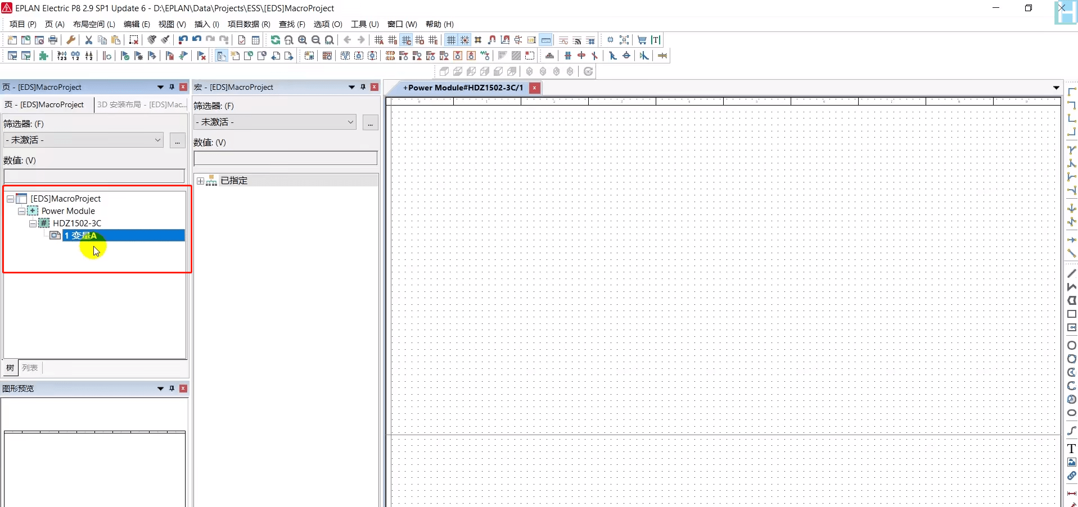Select the Text tool in right toolbar
1078x507 pixels.
tap(1071, 449)
